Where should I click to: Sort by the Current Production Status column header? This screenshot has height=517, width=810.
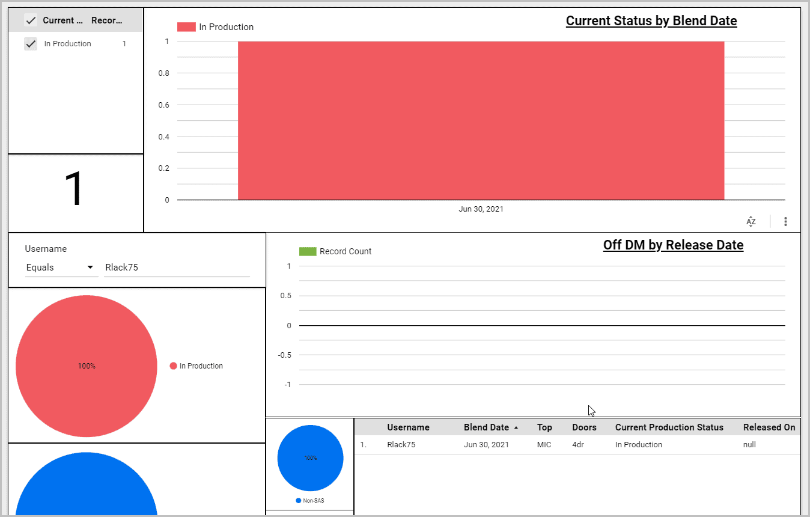coord(669,427)
